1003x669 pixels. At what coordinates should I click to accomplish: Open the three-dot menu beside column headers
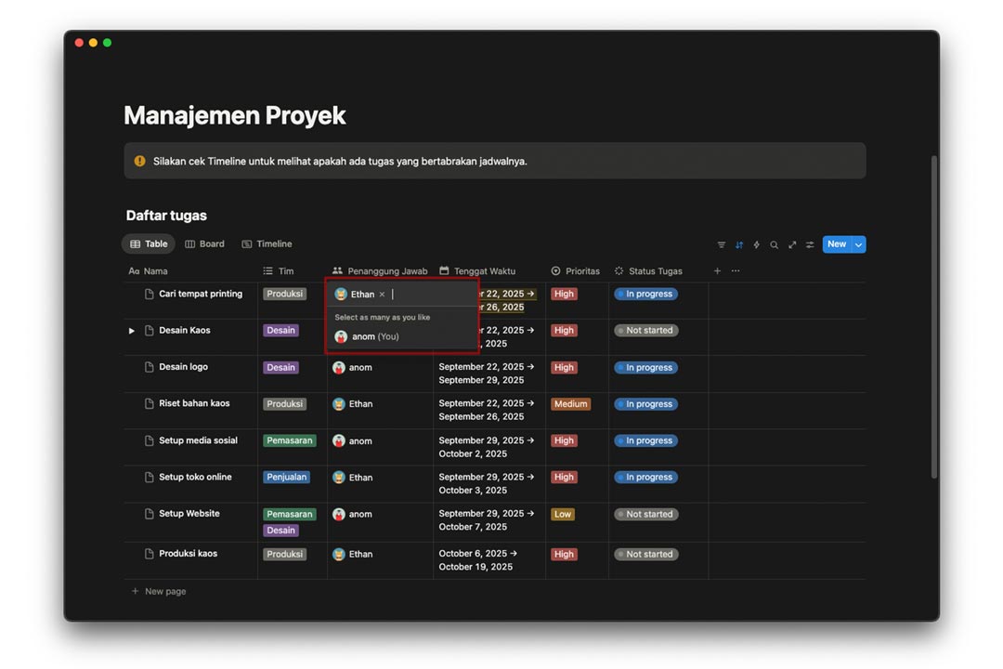point(736,271)
